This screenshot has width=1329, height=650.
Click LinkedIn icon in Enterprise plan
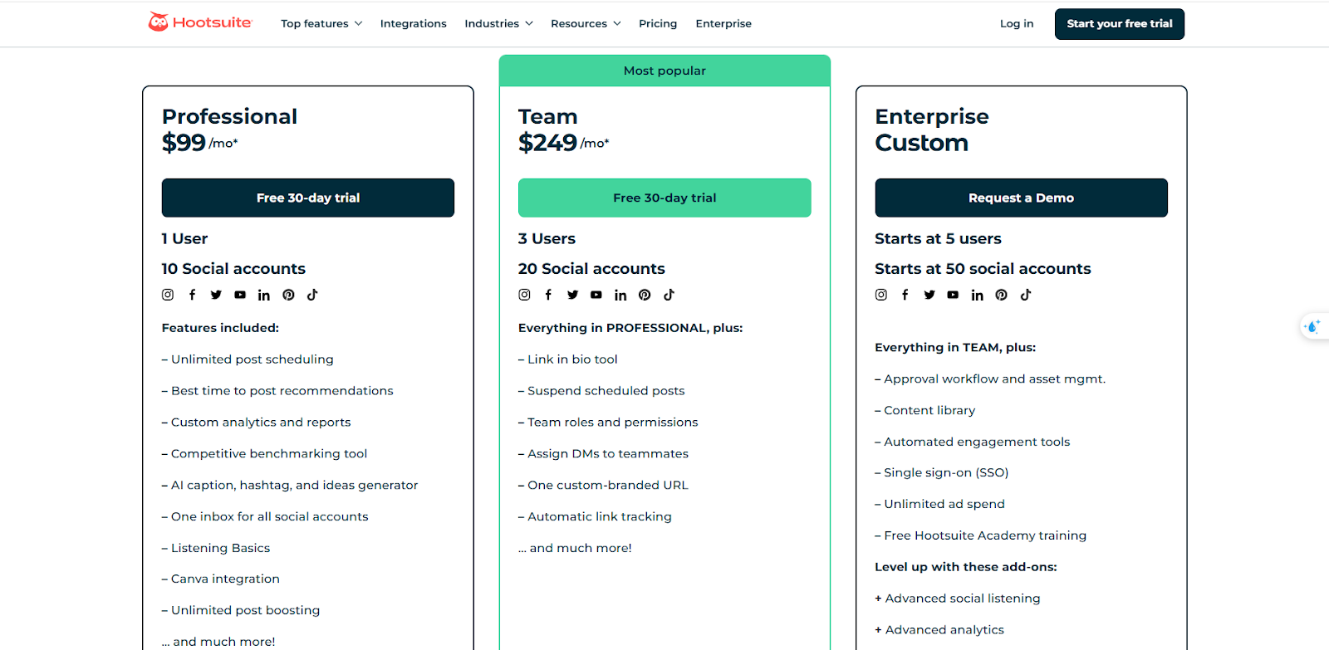978,295
